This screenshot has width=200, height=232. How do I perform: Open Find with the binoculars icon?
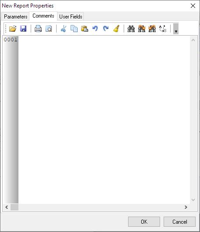tap(131, 29)
